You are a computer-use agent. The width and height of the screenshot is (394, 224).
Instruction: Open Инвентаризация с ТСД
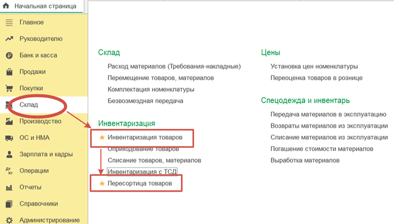(x=142, y=171)
